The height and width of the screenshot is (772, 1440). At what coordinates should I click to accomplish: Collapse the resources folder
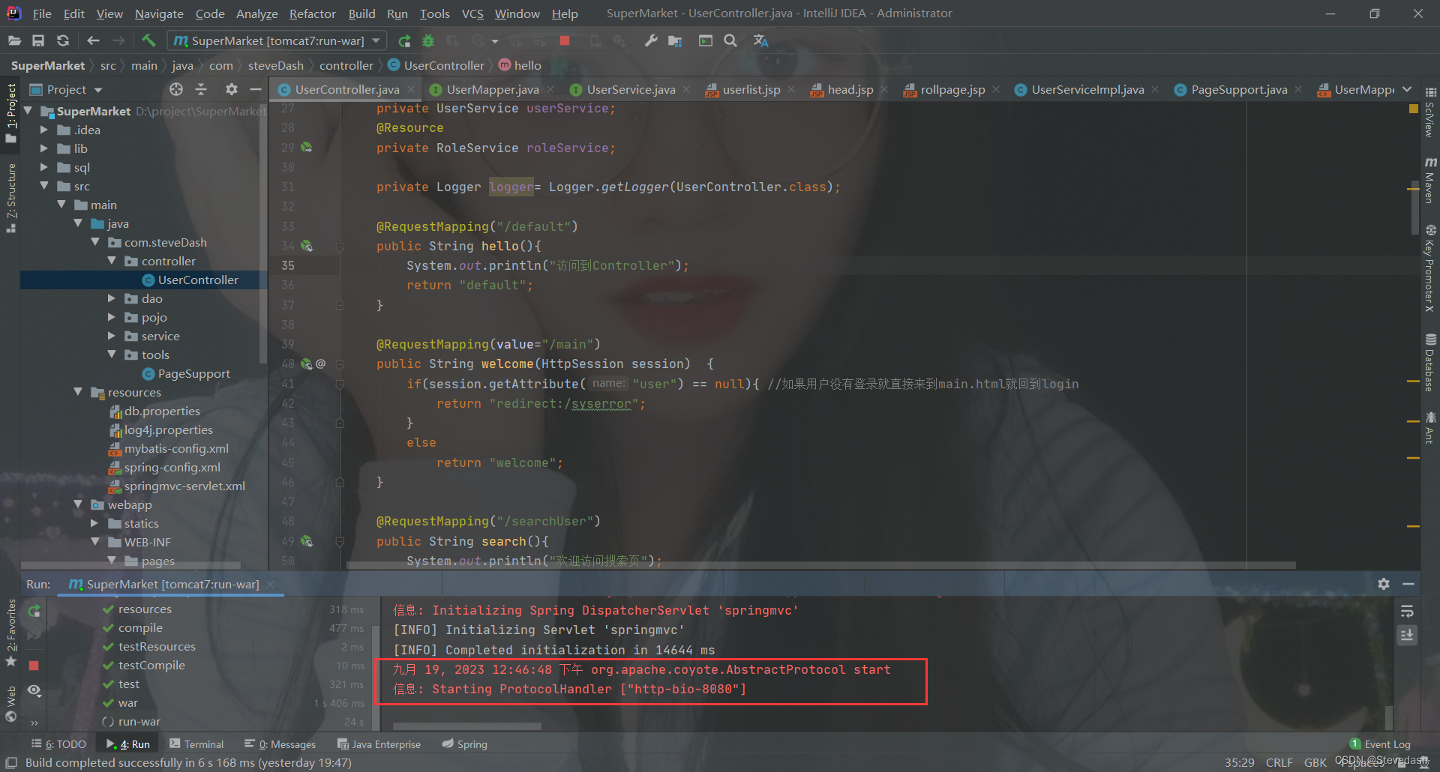77,392
